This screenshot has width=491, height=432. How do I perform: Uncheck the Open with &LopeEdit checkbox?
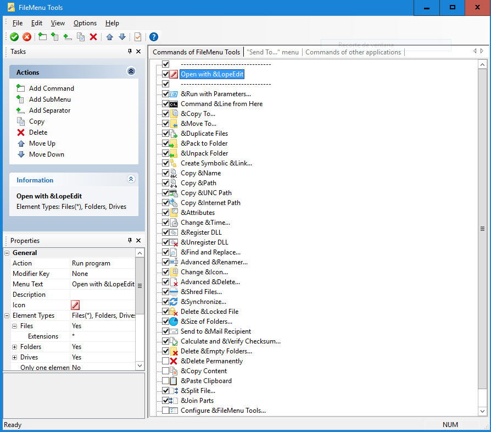click(x=166, y=74)
